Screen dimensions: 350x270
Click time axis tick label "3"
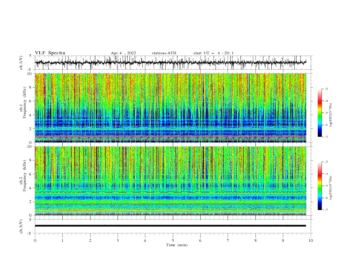pyautogui.click(x=118, y=240)
